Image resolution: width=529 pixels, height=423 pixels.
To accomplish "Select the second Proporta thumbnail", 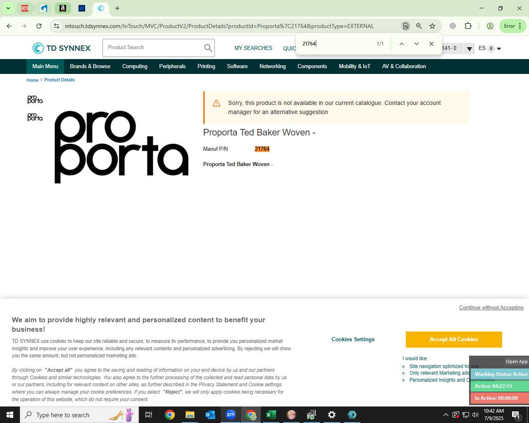I will (35, 117).
